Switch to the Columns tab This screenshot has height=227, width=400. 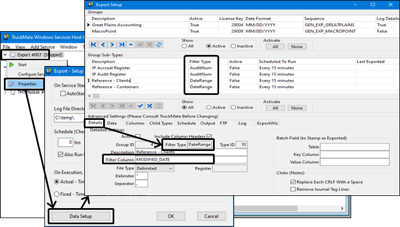135,123
